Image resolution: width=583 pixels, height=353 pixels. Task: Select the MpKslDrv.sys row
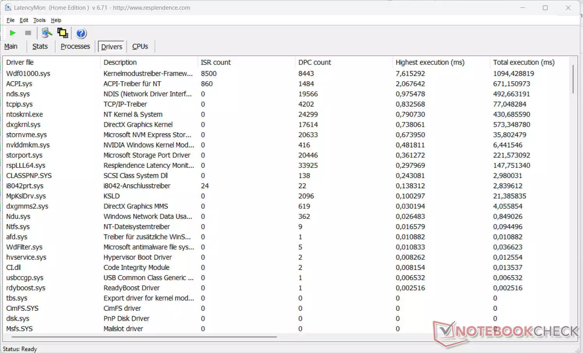[286, 196]
